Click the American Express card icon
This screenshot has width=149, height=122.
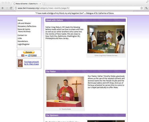(29, 56)
